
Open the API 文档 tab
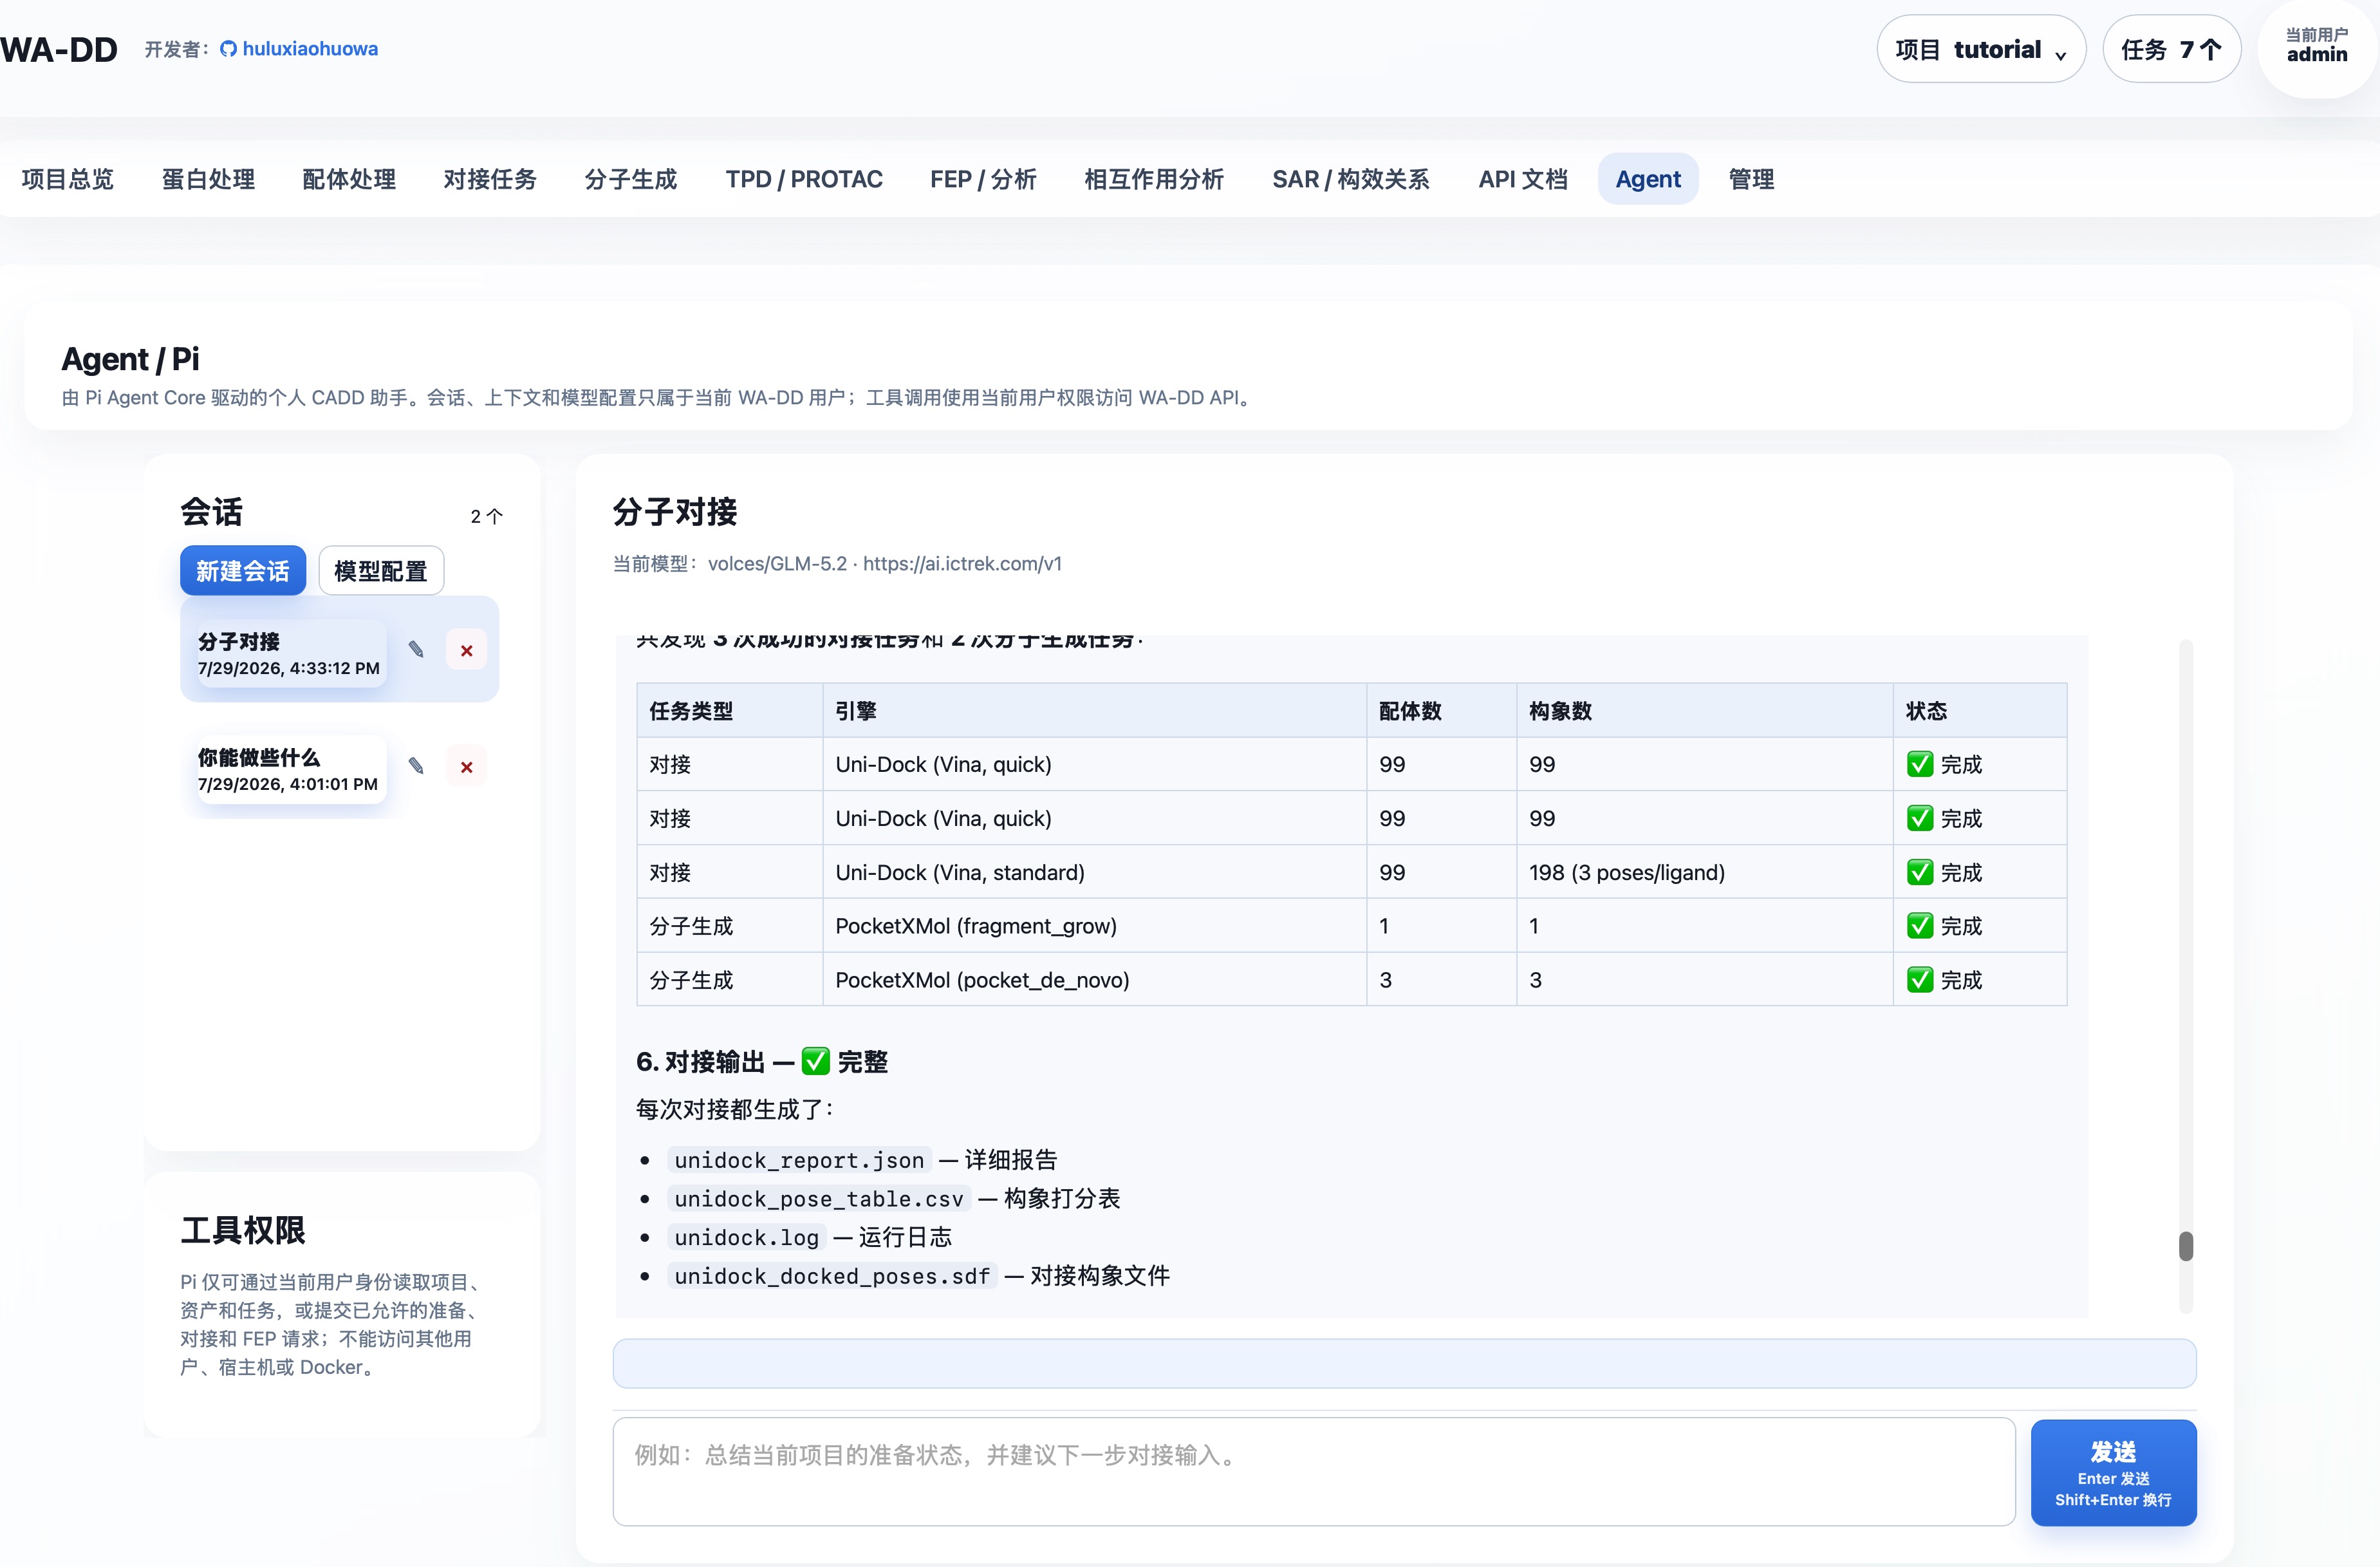click(1522, 179)
